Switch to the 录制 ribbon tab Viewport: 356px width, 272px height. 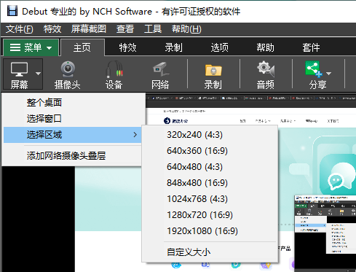point(173,47)
